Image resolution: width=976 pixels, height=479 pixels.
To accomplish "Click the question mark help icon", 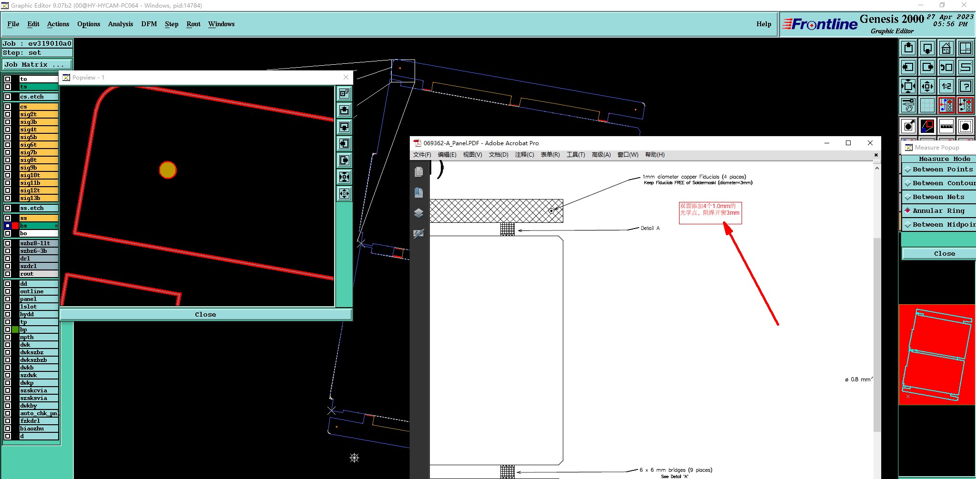I will coord(966,86).
